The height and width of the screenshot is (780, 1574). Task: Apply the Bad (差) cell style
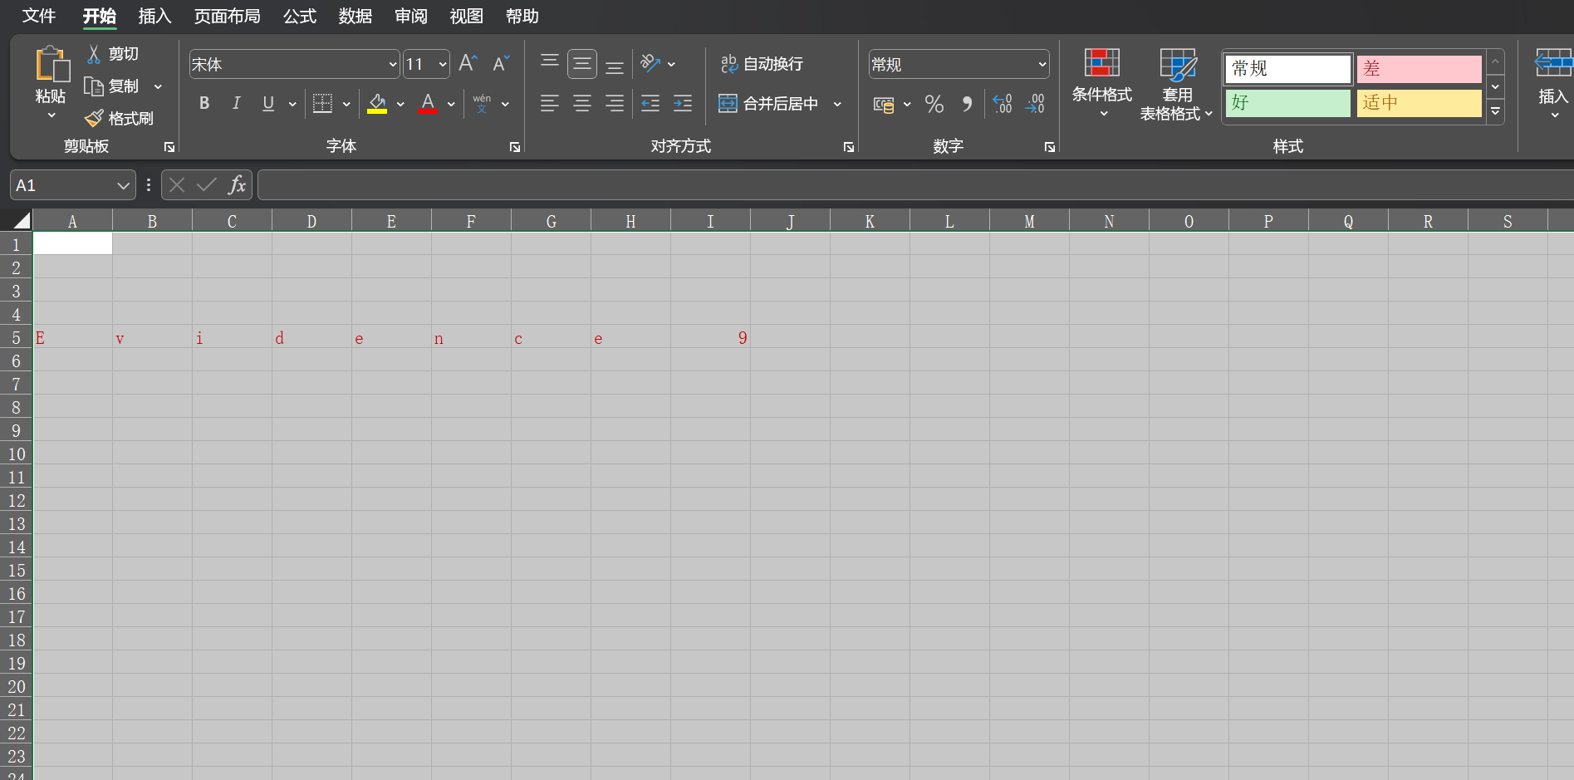coord(1420,69)
